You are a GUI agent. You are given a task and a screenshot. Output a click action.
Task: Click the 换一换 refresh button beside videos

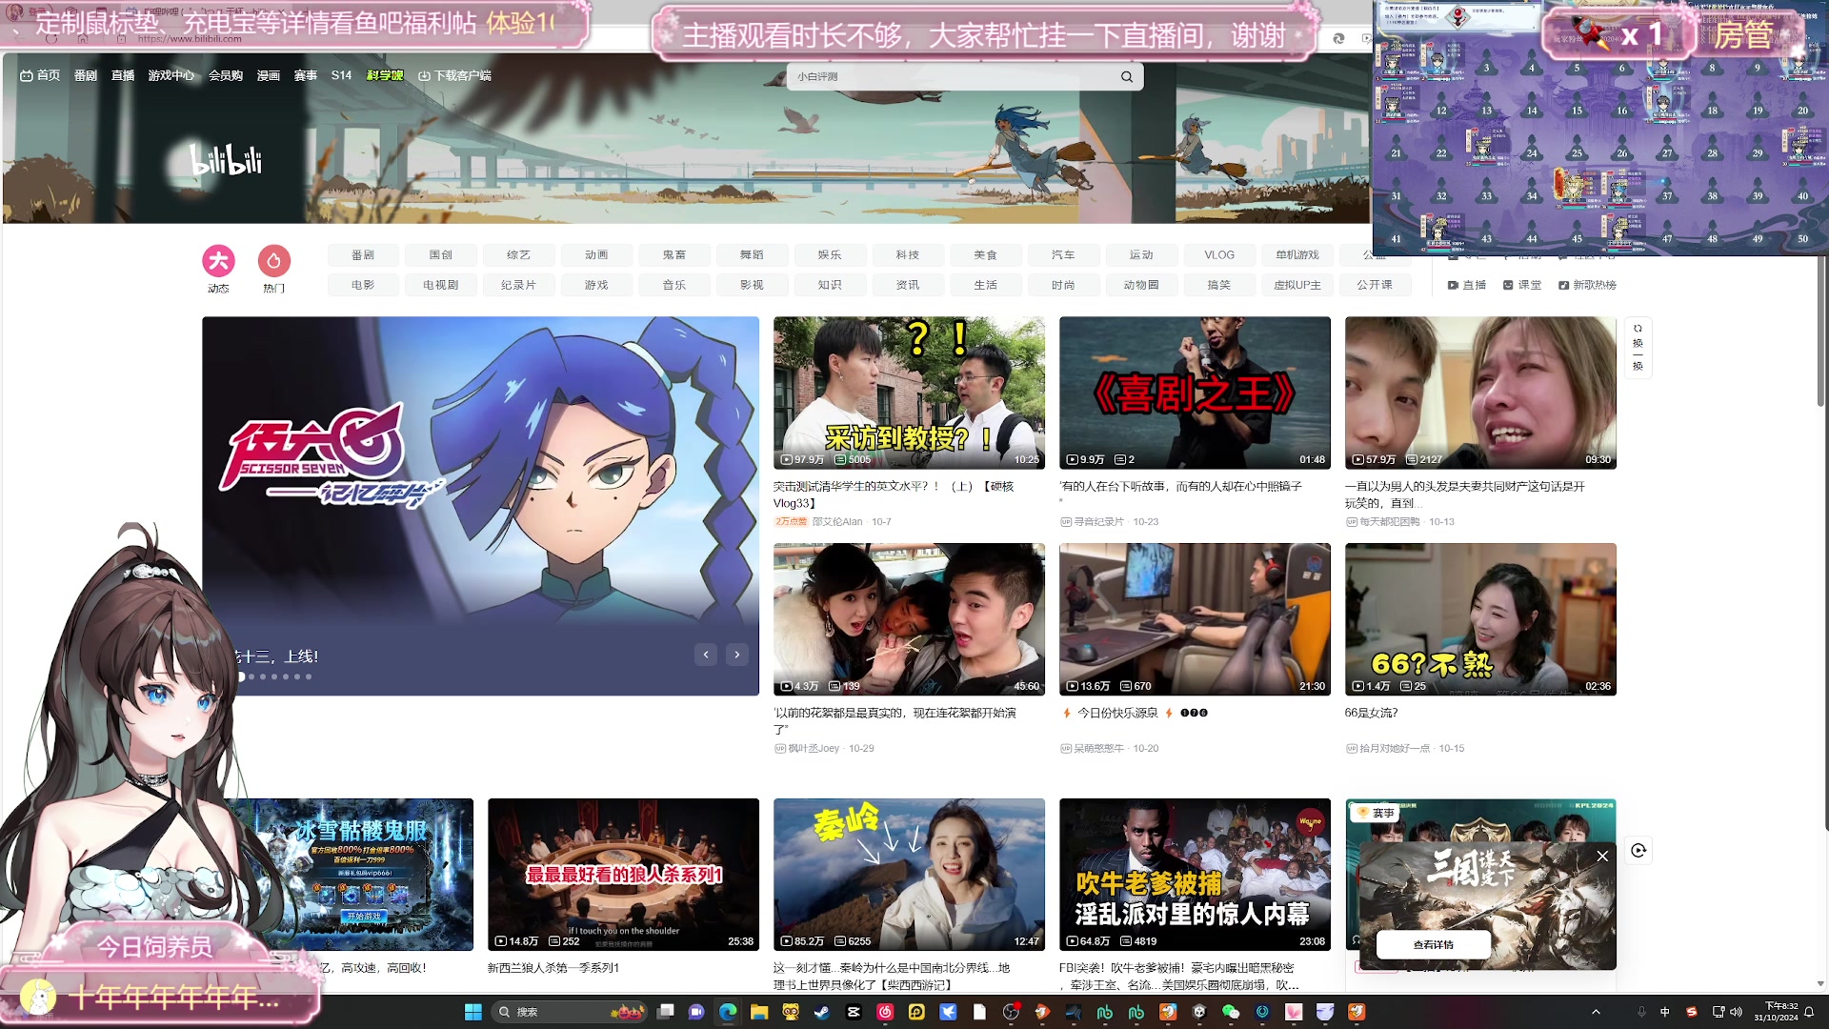pos(1638,348)
